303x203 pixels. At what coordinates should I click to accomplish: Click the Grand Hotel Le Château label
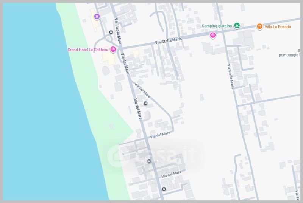pyautogui.click(x=88, y=50)
